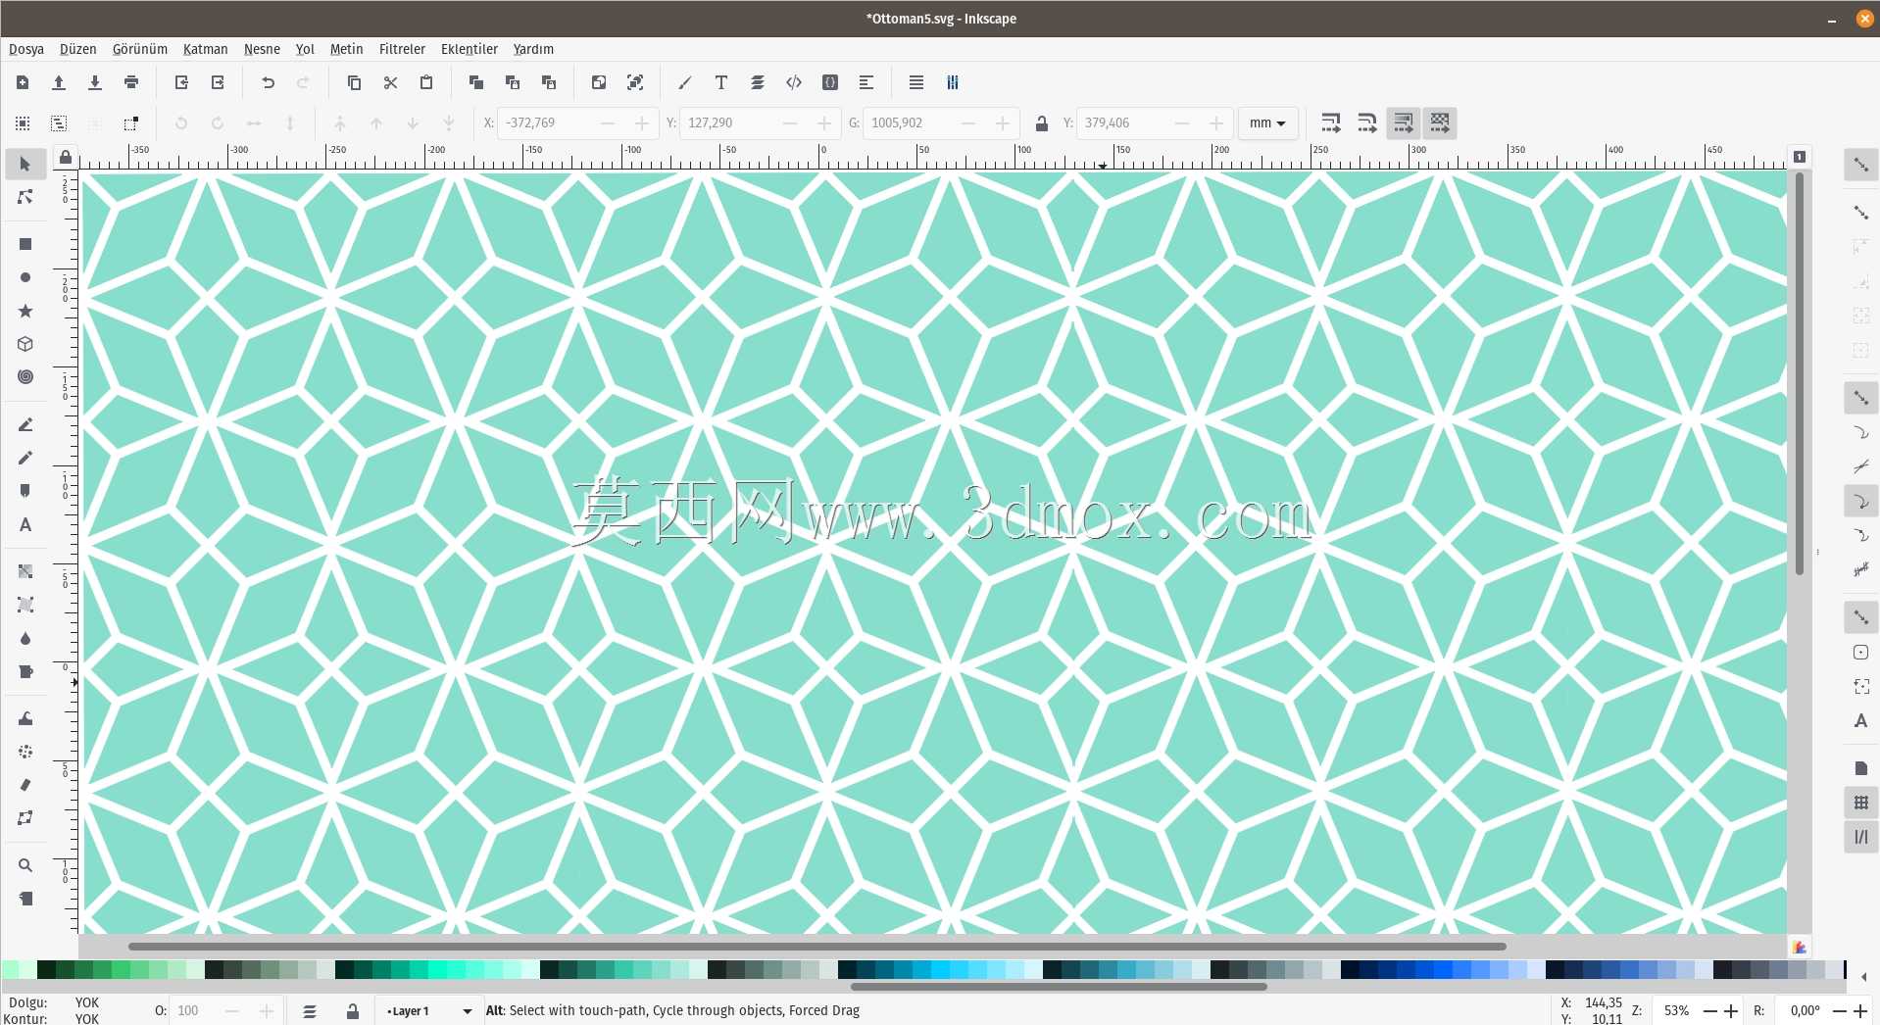
Task: Toggle scale rounded corners option
Action: [x=1366, y=123]
